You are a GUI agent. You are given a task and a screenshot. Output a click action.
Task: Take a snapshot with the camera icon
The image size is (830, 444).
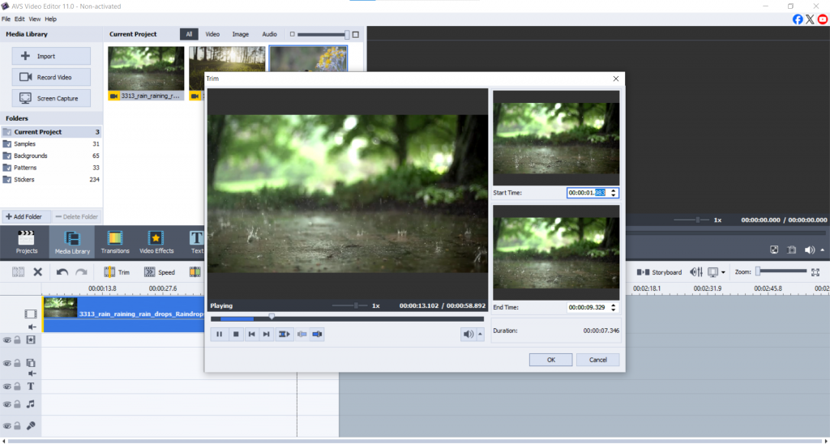point(792,250)
